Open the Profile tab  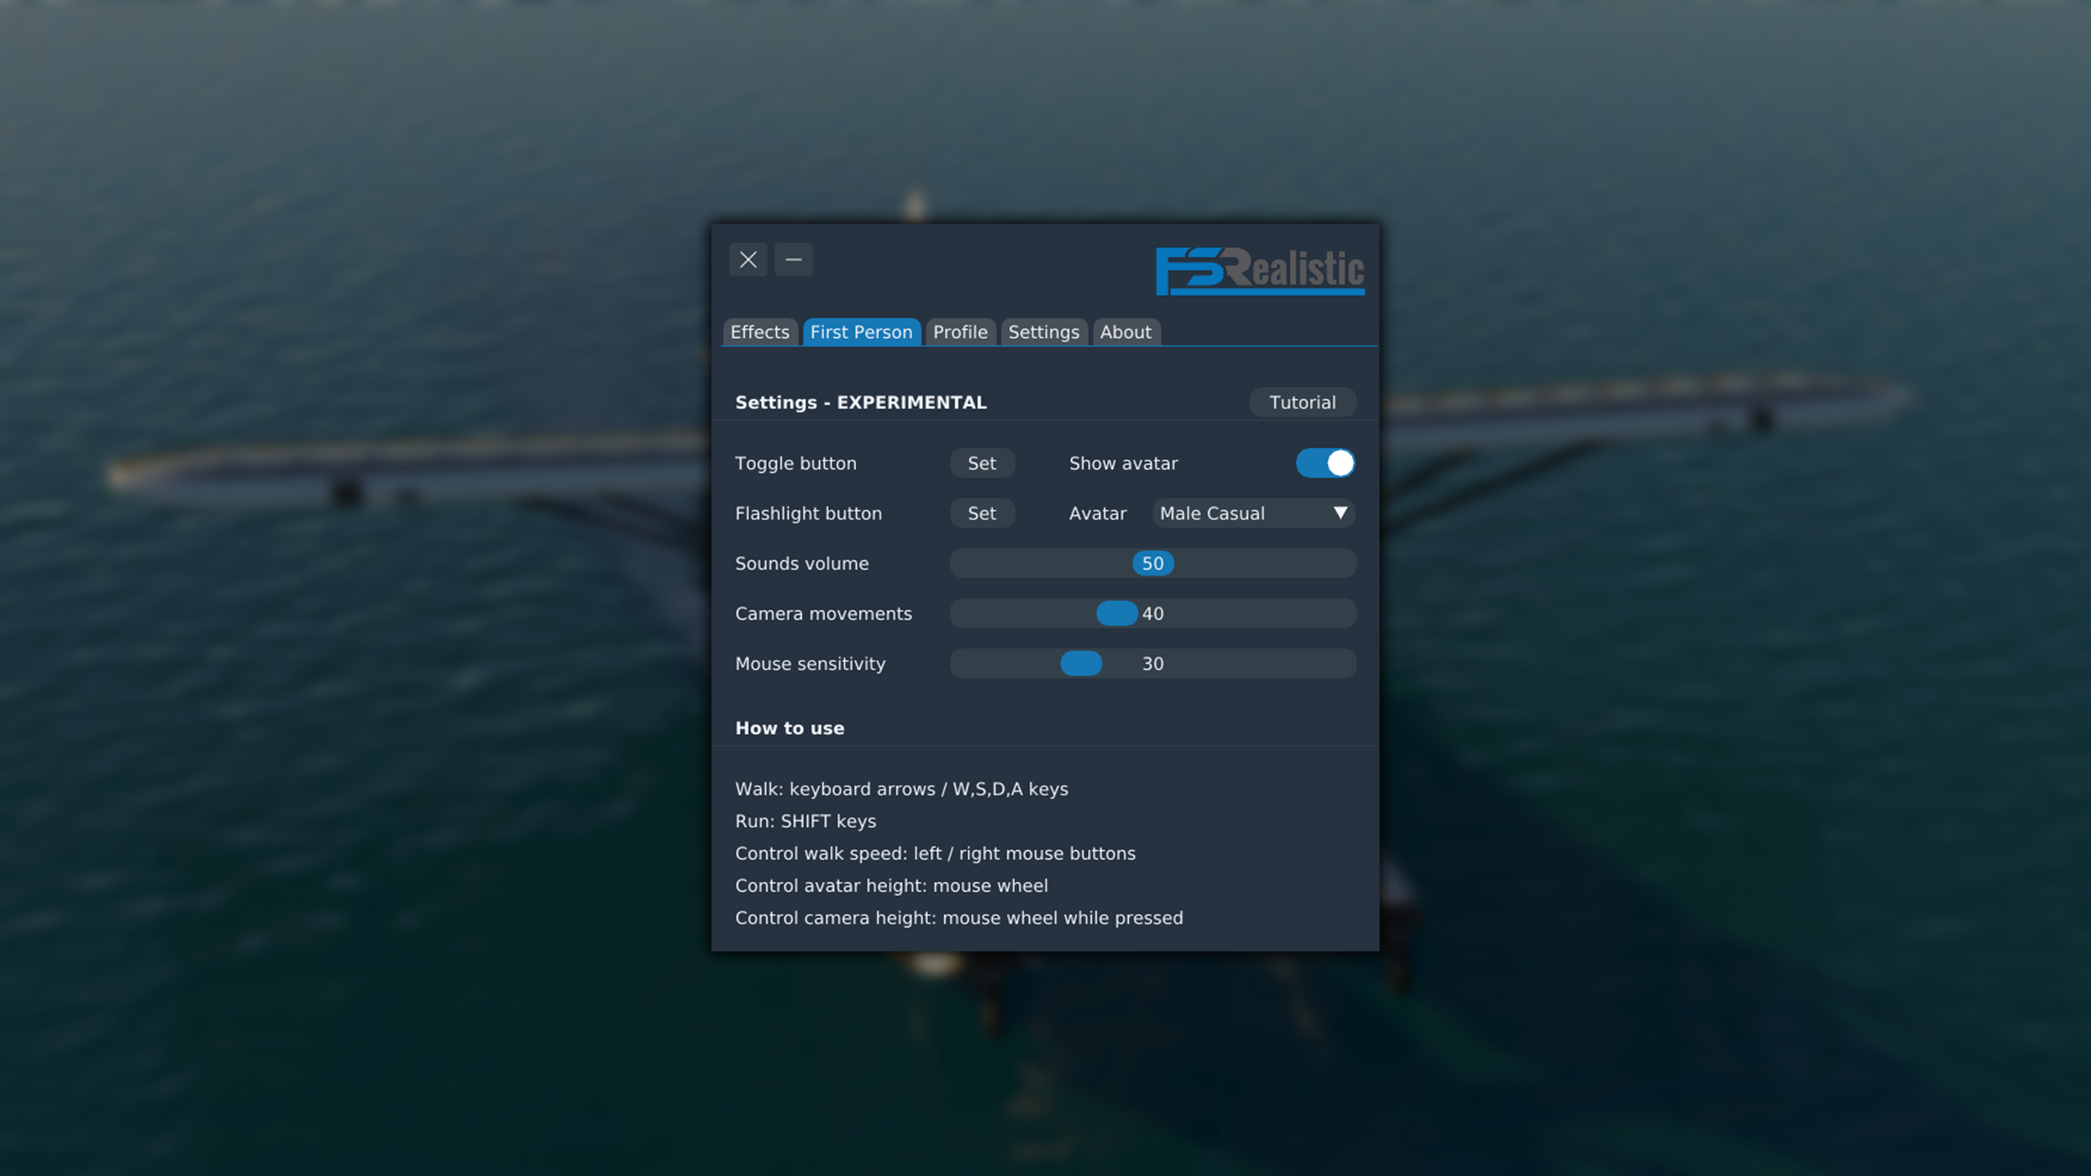[960, 332]
